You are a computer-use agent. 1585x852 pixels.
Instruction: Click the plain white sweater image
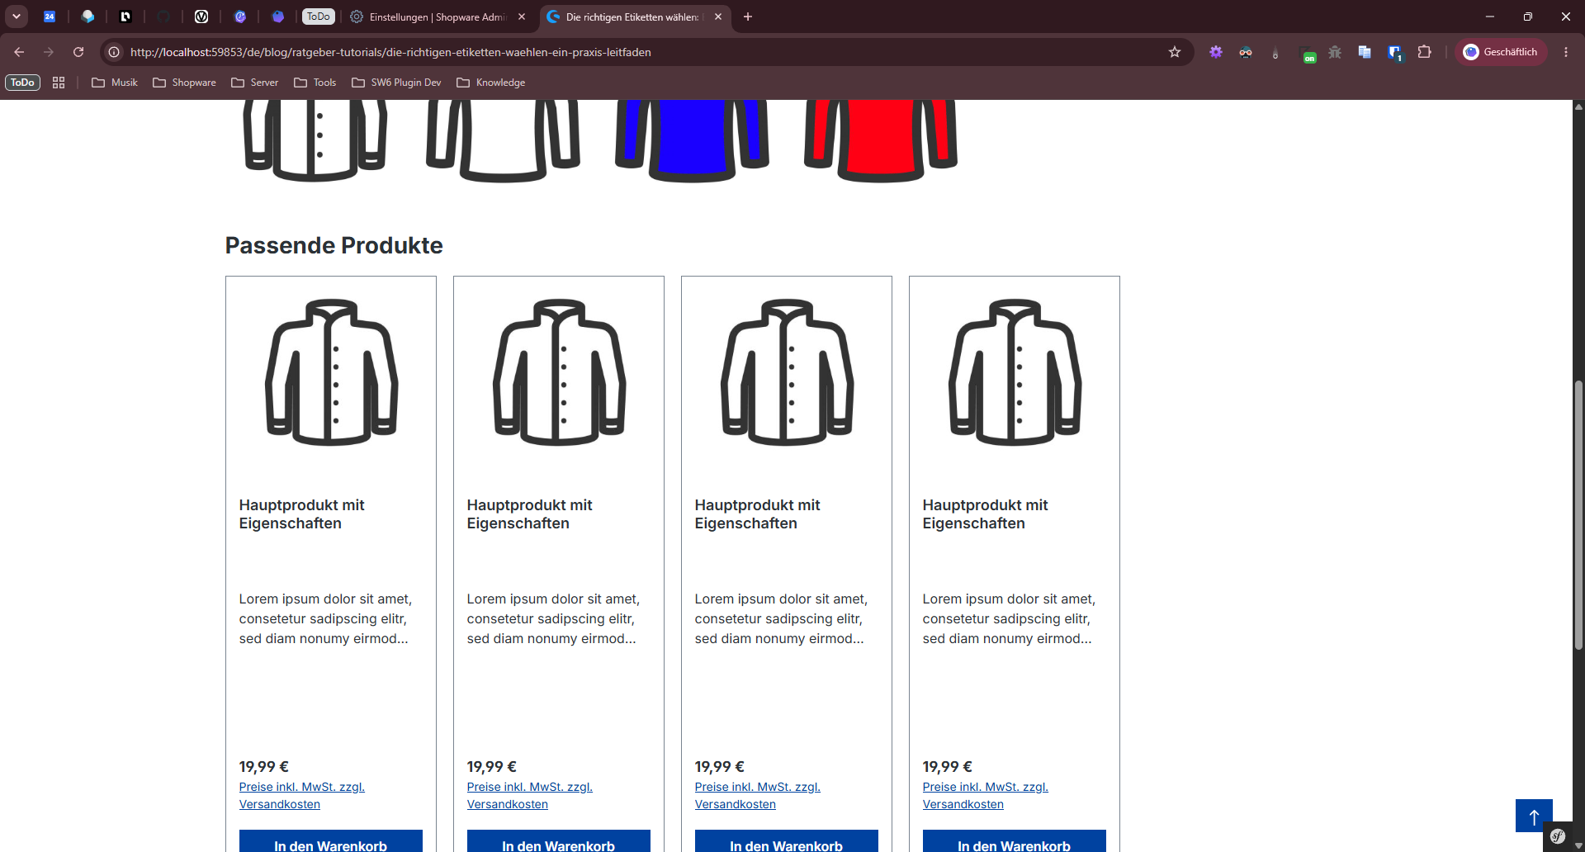click(503, 140)
